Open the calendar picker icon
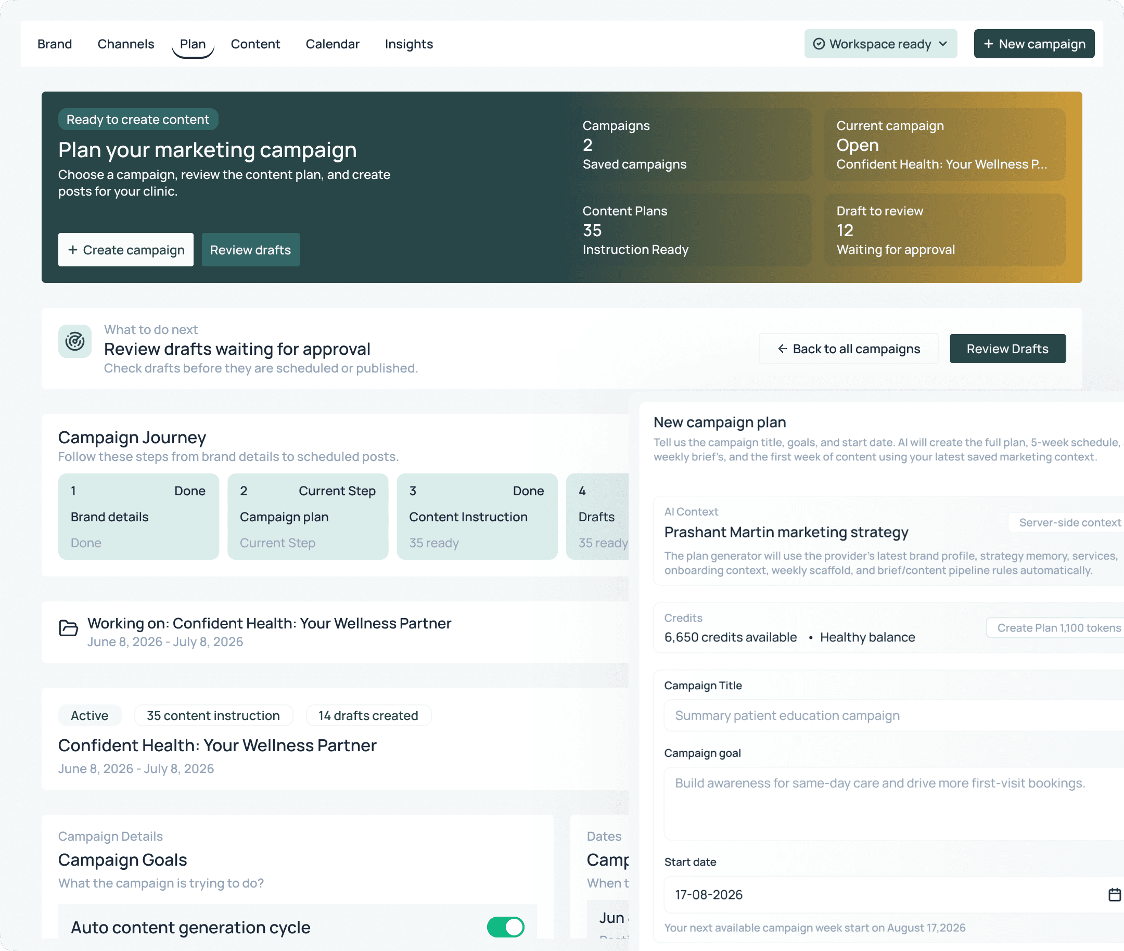Viewport: 1124px width, 951px height. click(x=1114, y=895)
